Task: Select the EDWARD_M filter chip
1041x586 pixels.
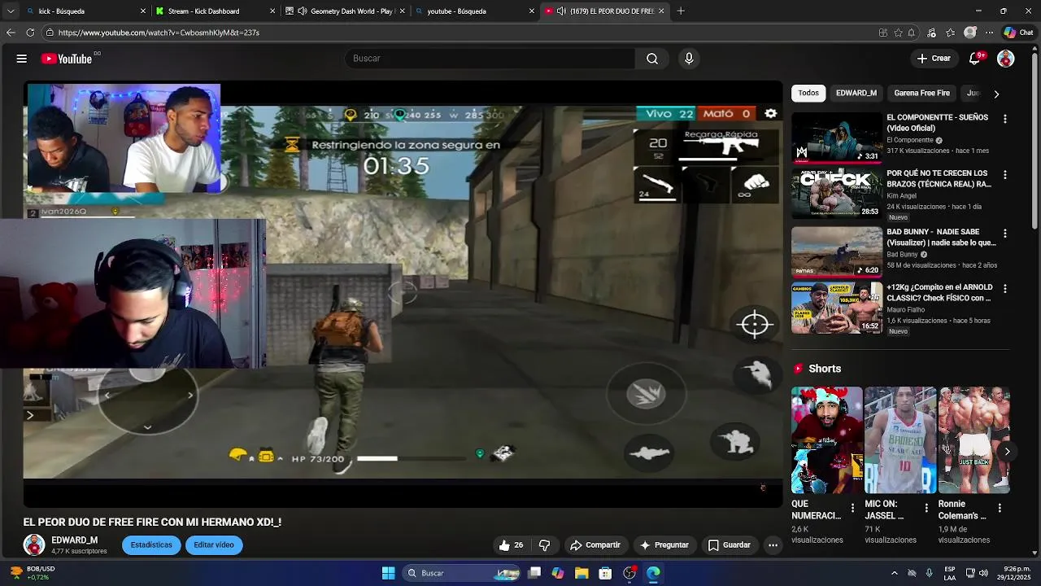Action: 856,93
